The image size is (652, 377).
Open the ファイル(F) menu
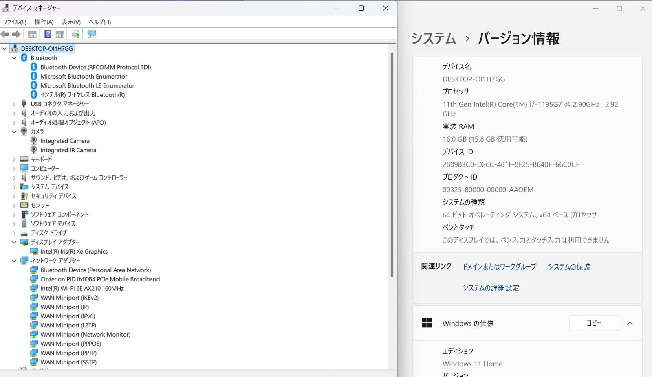[15, 22]
